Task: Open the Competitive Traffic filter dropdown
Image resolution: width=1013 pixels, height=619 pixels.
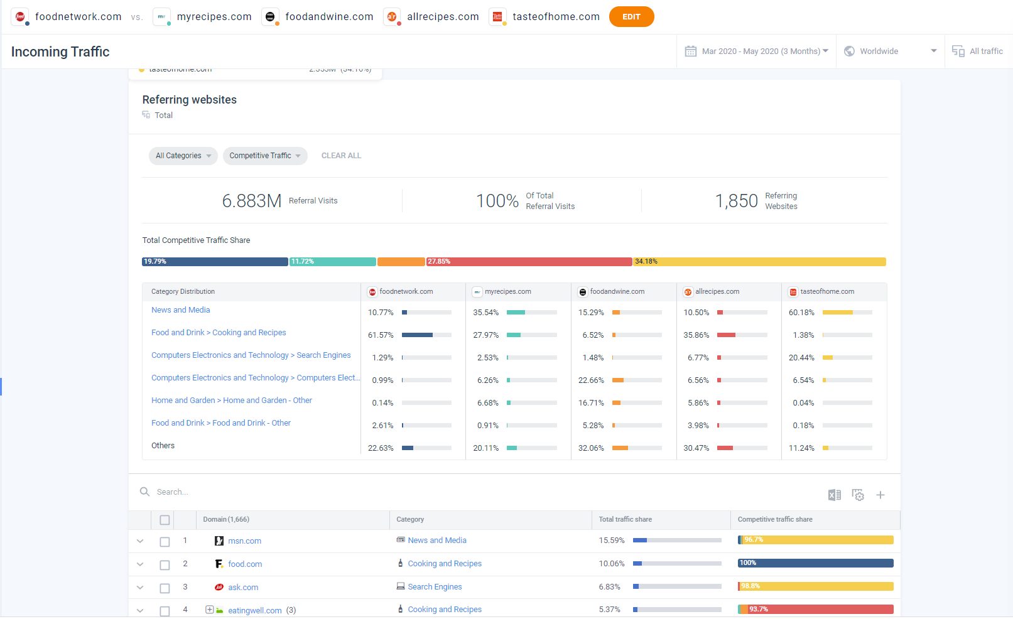Action: [x=265, y=156]
